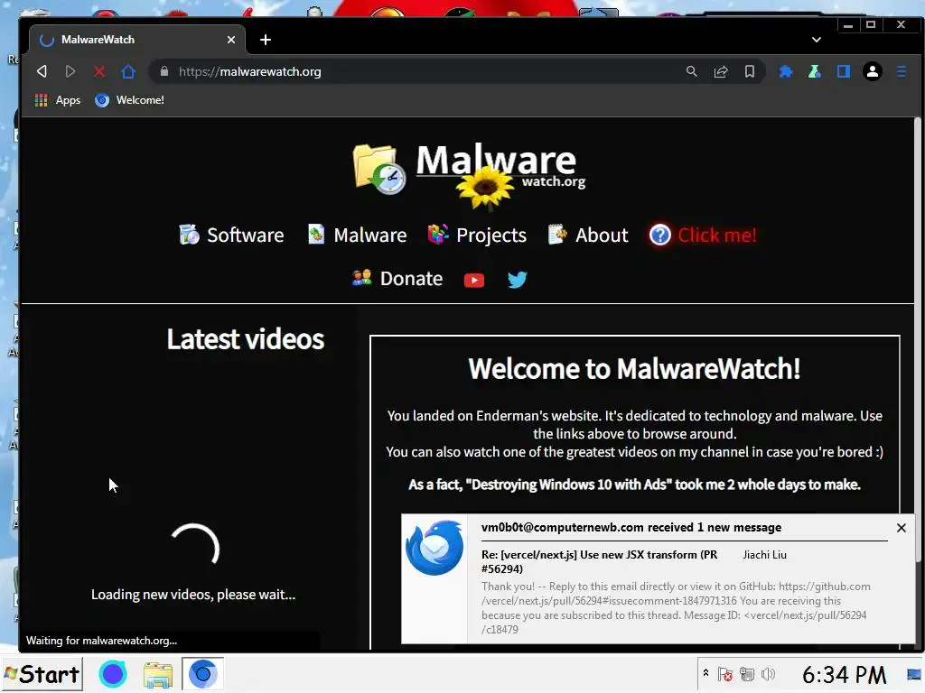
Task: Open the Projects menu item
Action: tap(477, 236)
